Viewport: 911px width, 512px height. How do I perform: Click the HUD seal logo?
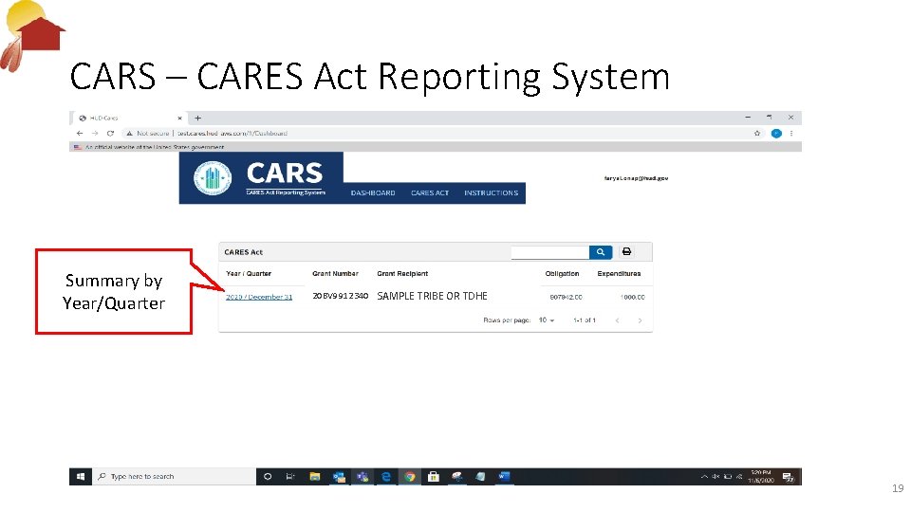click(x=212, y=177)
